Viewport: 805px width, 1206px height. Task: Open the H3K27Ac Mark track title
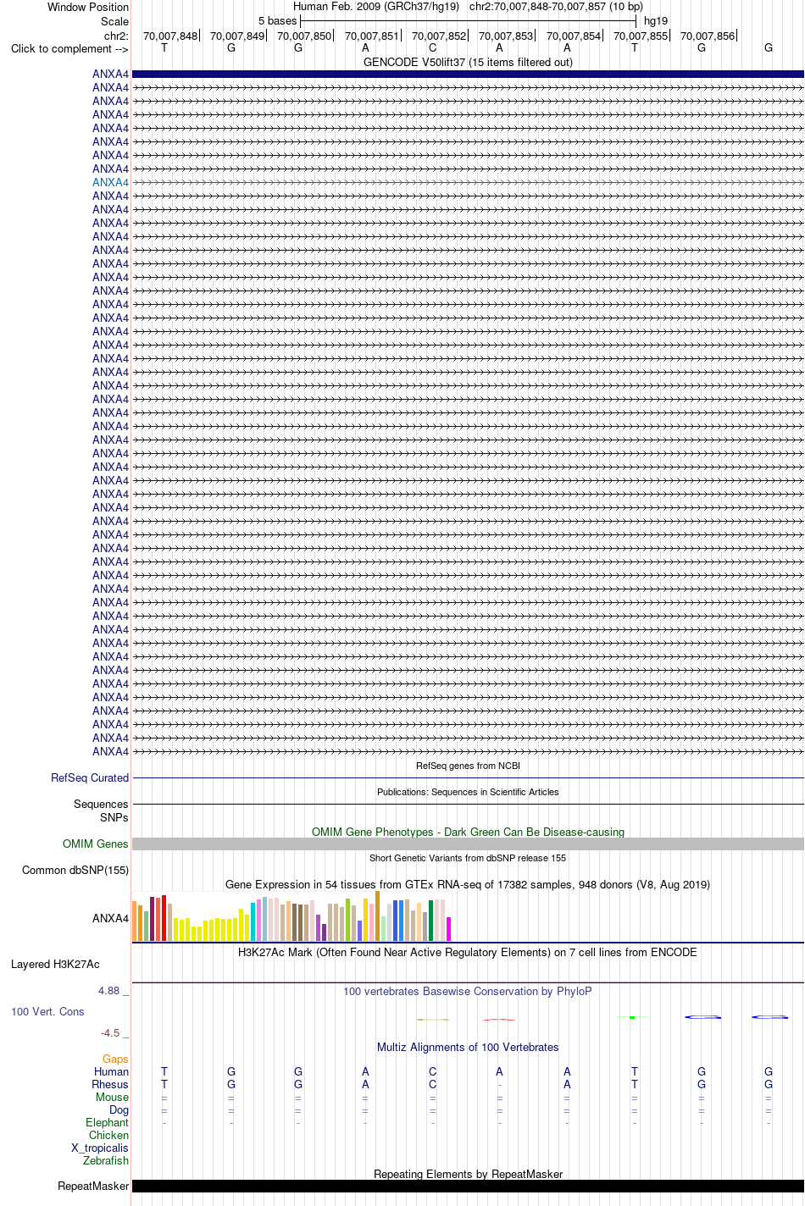pyautogui.click(x=468, y=952)
